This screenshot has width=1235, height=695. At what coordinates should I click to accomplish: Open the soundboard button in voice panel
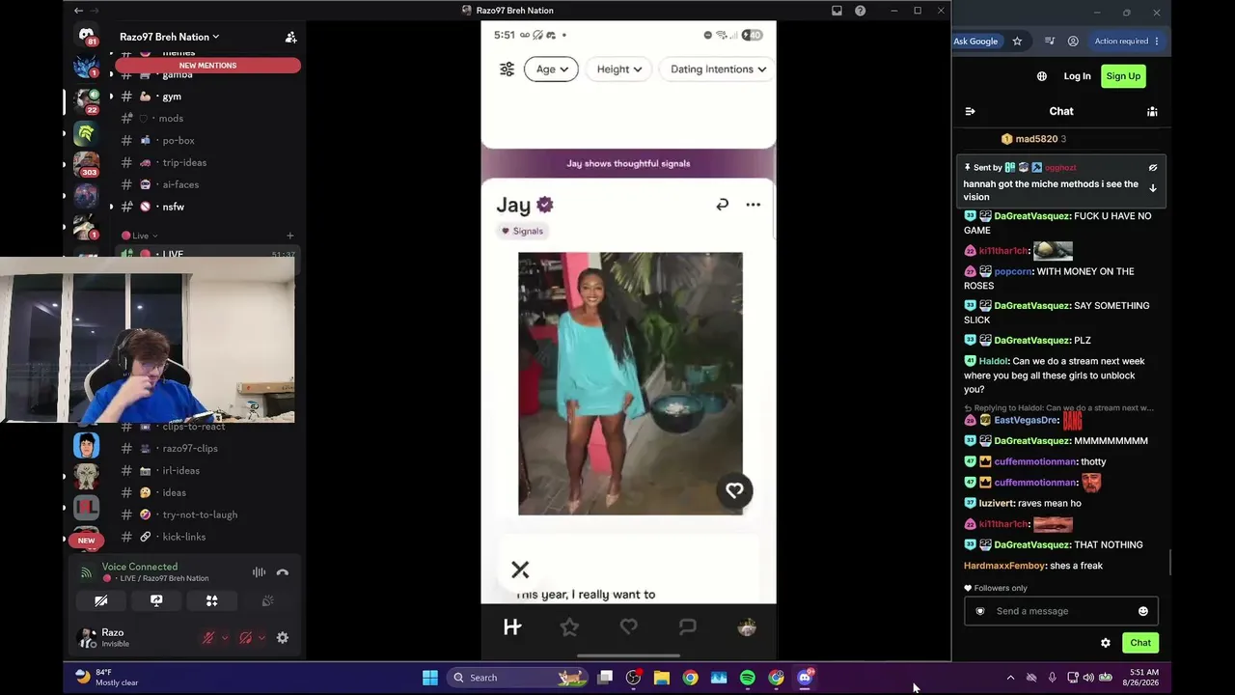pos(267,601)
